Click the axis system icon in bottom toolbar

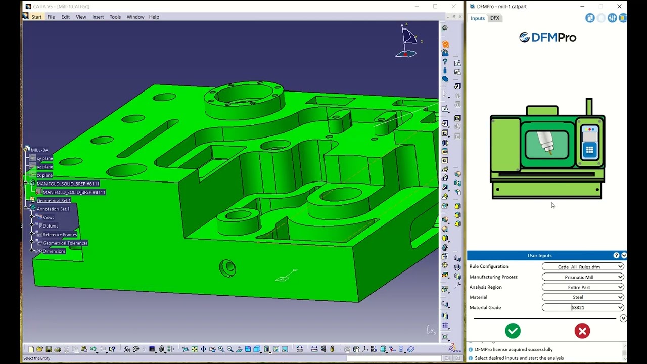click(x=365, y=349)
